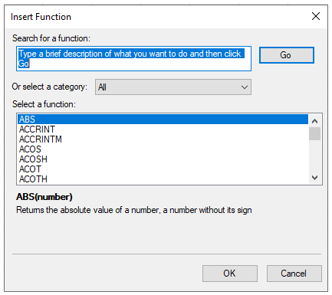Image resolution: width=332 pixels, height=295 pixels.
Task: Pick the ACOS function
Action: click(163, 149)
